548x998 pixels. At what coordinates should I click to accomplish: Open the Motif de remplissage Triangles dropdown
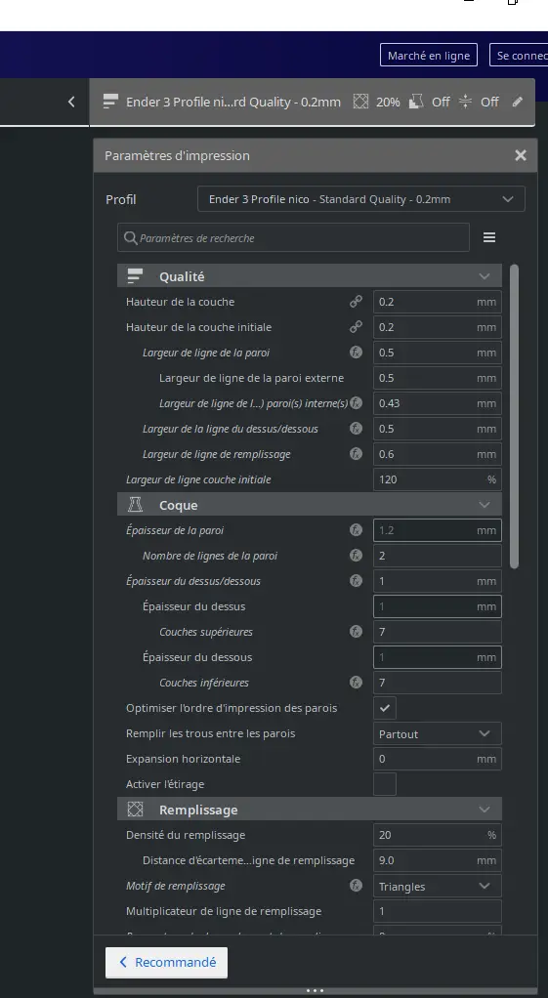pyautogui.click(x=438, y=886)
